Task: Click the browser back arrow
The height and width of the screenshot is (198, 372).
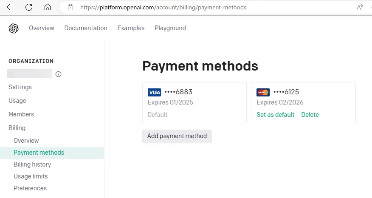Action: pyautogui.click(x=10, y=7)
